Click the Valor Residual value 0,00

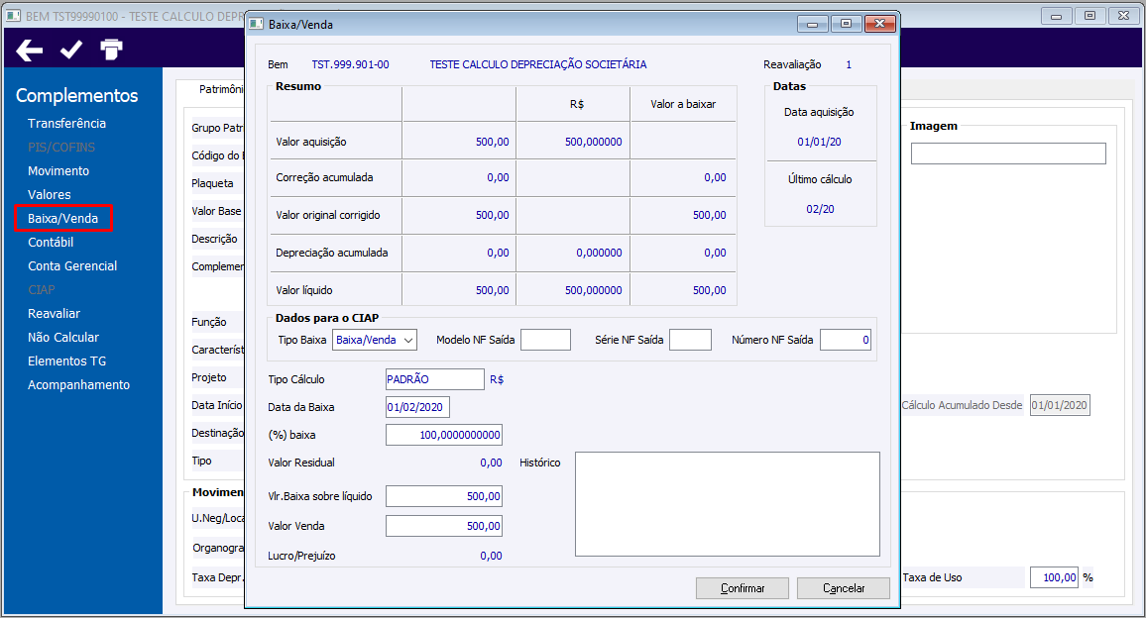coord(491,463)
